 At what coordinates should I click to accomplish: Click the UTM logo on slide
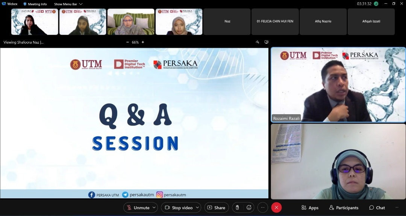pyautogui.click(x=86, y=64)
